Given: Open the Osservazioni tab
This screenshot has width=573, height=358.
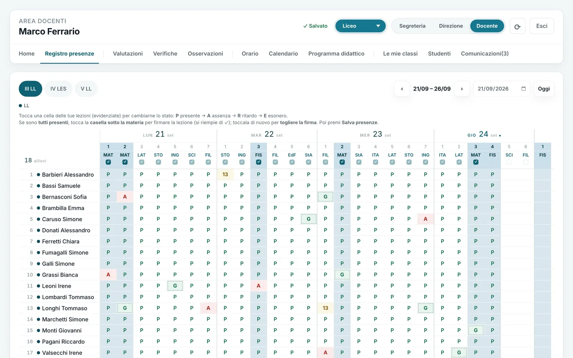Looking at the screenshot, I should click(205, 54).
